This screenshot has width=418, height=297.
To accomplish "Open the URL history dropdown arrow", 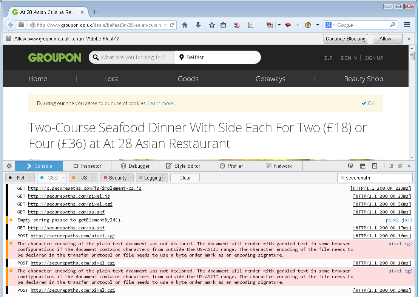I will (x=165, y=25).
